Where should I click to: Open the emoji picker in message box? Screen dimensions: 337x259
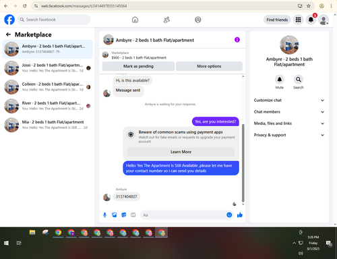(229, 215)
